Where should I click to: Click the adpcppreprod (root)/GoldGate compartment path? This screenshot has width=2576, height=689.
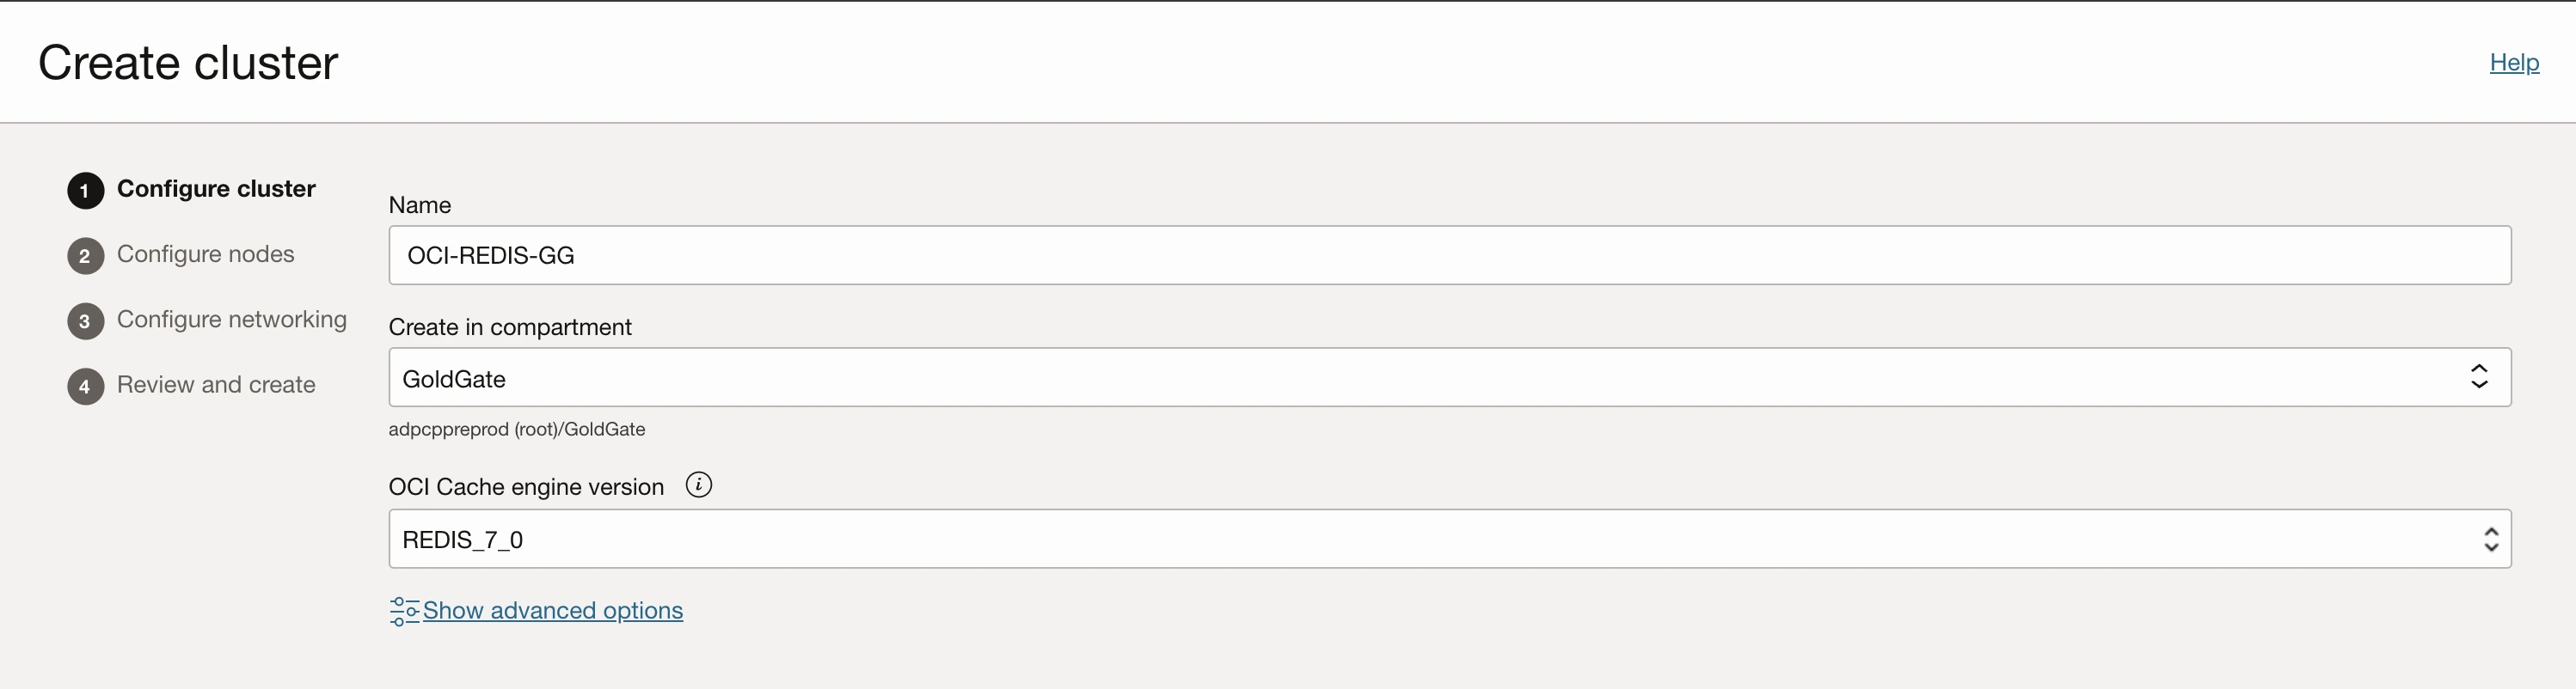pos(517,429)
